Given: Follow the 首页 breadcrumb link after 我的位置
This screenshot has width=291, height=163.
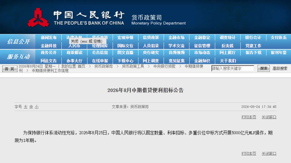Looking at the screenshot, I should click(81, 66).
